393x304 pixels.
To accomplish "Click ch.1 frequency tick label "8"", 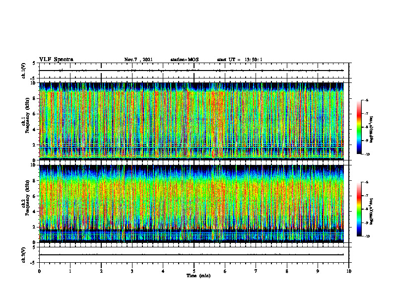I will coord(35,98).
